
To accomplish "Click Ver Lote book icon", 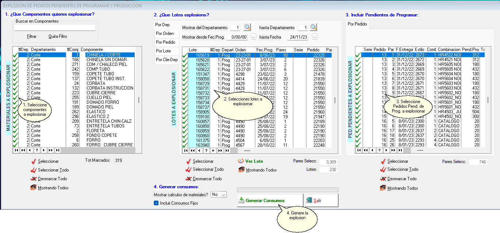I will (x=241, y=161).
